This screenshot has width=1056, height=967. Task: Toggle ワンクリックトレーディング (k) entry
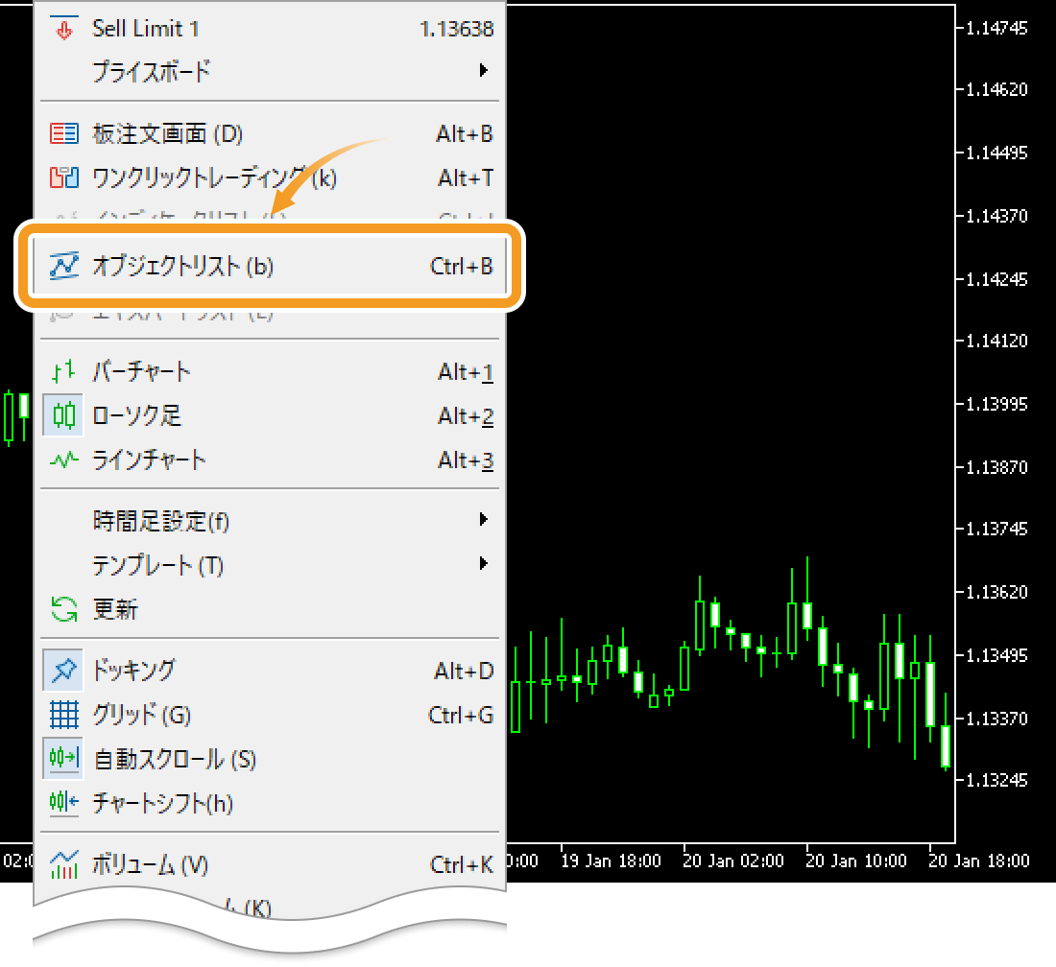(x=270, y=177)
